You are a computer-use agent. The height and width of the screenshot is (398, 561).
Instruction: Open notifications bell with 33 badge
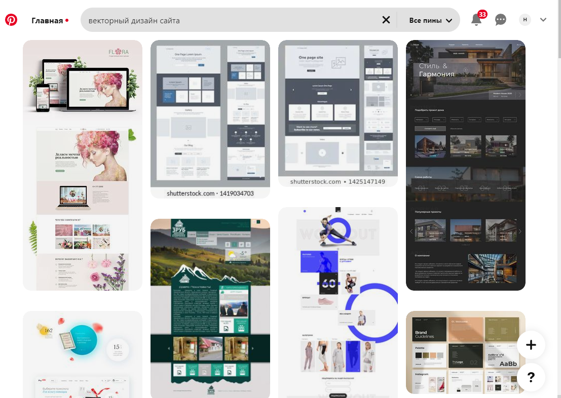pyautogui.click(x=476, y=19)
